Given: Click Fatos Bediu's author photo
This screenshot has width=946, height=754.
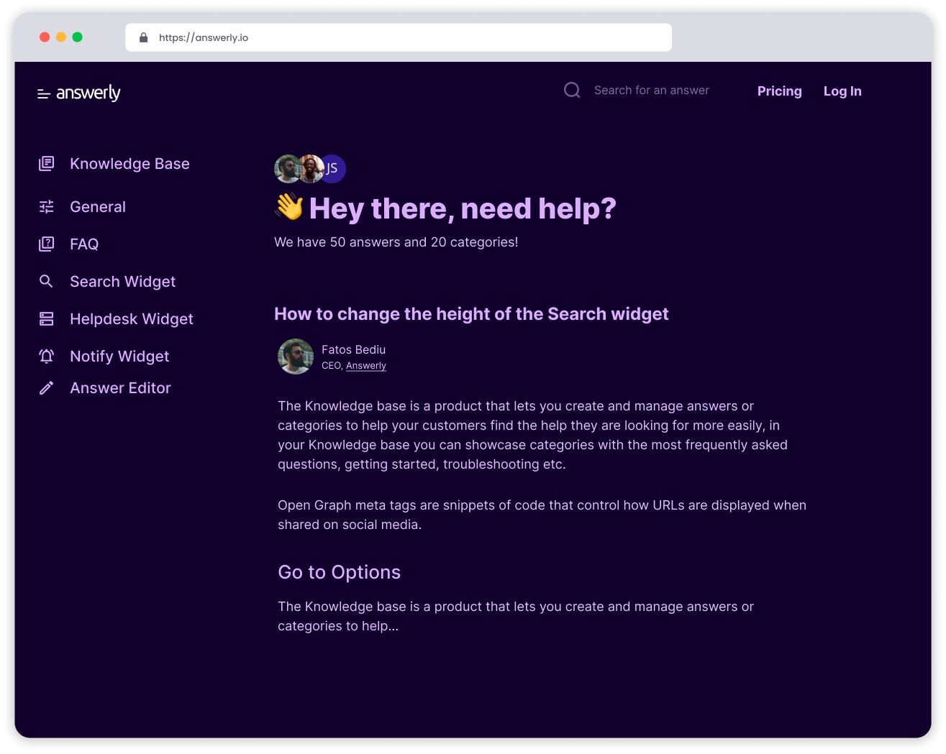Looking at the screenshot, I should click(296, 357).
